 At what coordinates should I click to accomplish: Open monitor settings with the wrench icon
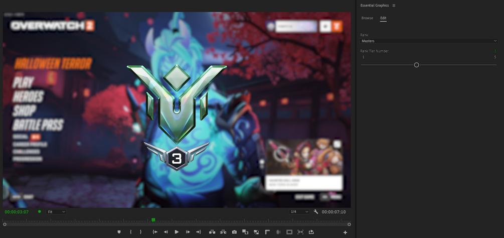[x=315, y=211]
